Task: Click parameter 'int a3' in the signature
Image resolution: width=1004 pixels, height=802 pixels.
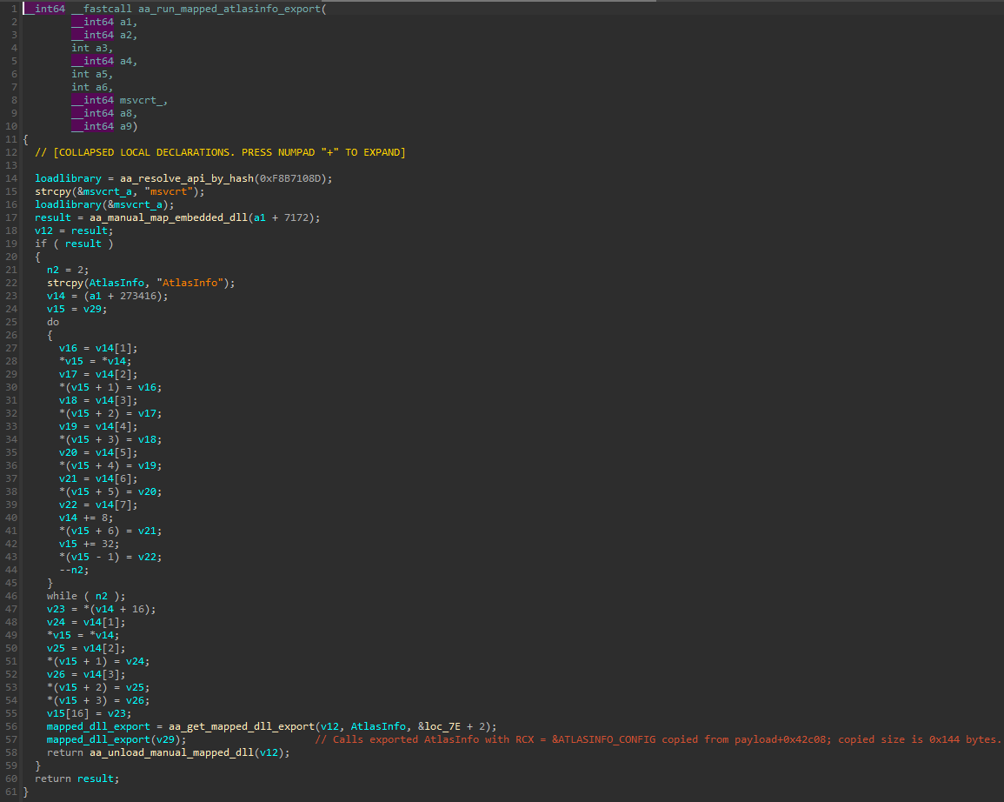Action: coord(92,48)
